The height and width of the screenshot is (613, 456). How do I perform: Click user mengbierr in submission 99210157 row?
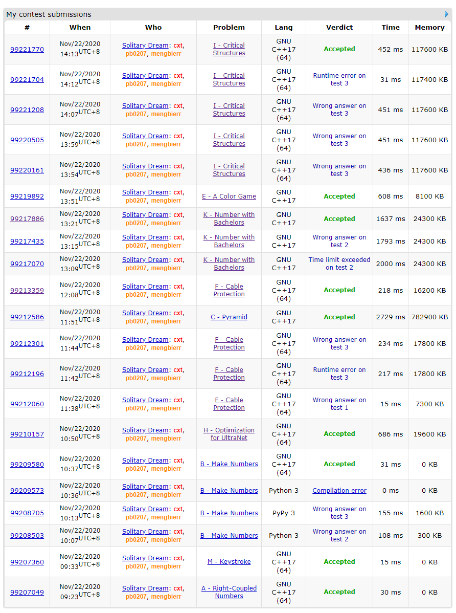click(x=166, y=439)
